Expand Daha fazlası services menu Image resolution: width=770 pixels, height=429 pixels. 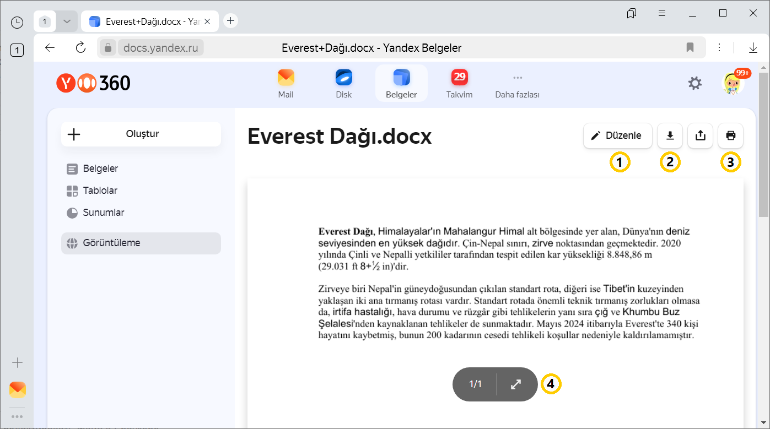[x=517, y=84]
